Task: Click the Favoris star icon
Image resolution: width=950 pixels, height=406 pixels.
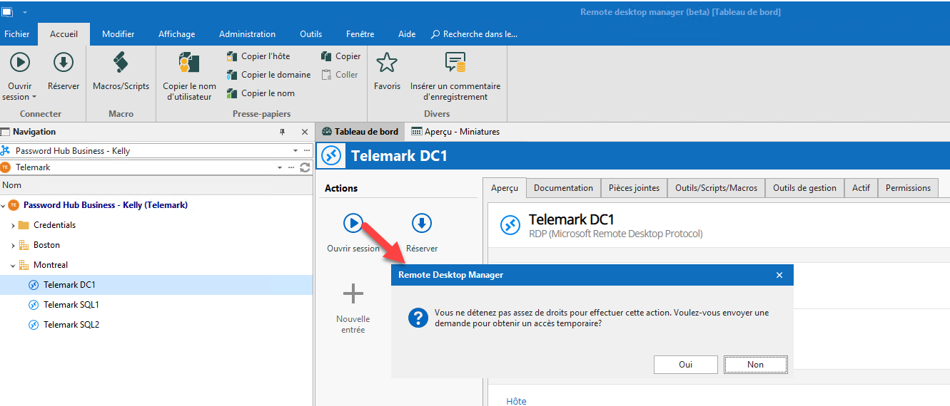Action: [x=387, y=63]
